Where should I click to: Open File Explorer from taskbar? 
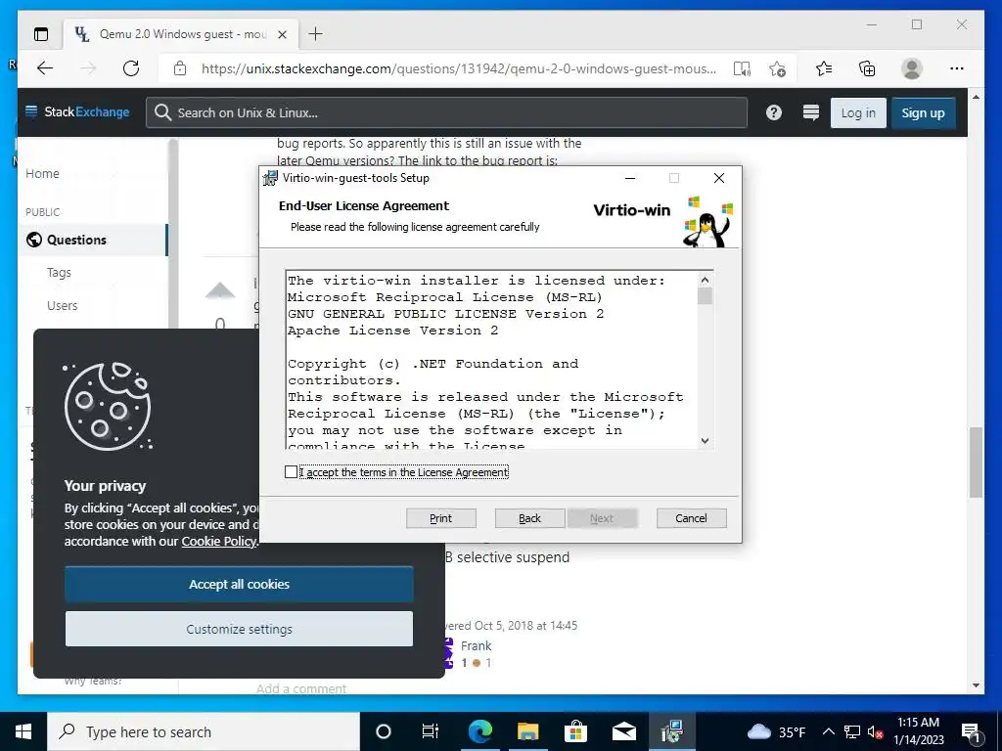click(527, 731)
